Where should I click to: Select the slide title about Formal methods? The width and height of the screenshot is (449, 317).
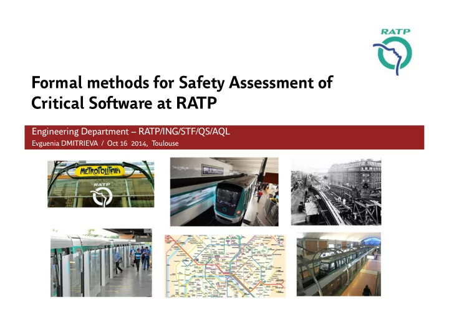coord(182,92)
